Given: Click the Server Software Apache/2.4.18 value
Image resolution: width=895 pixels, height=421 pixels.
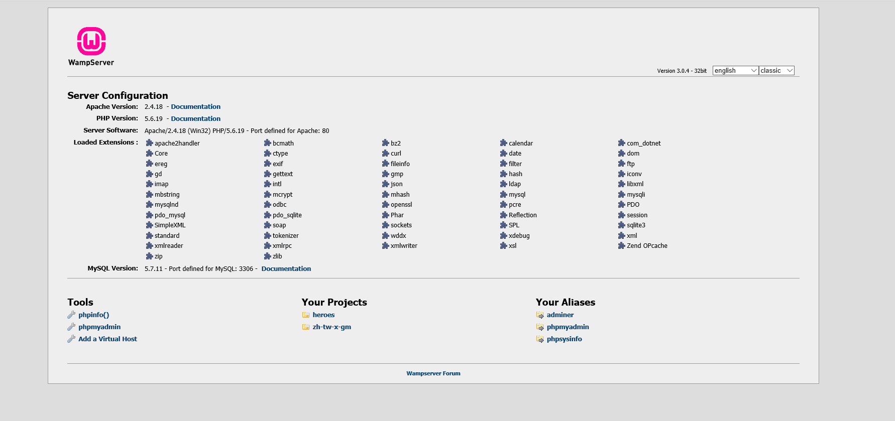Looking at the screenshot, I should (x=237, y=131).
